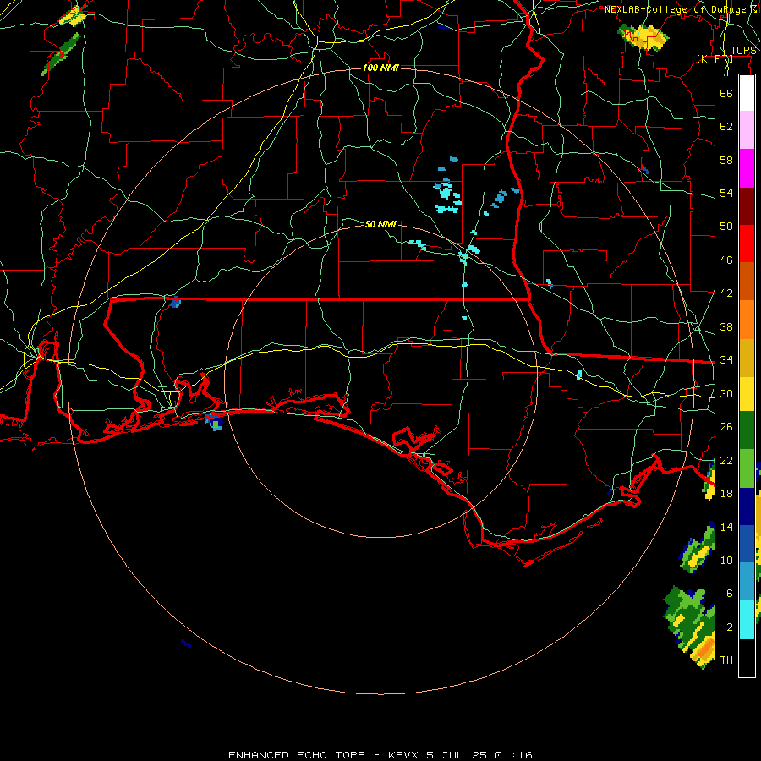Click the 30 legend value
The image size is (761, 761).
(x=726, y=393)
